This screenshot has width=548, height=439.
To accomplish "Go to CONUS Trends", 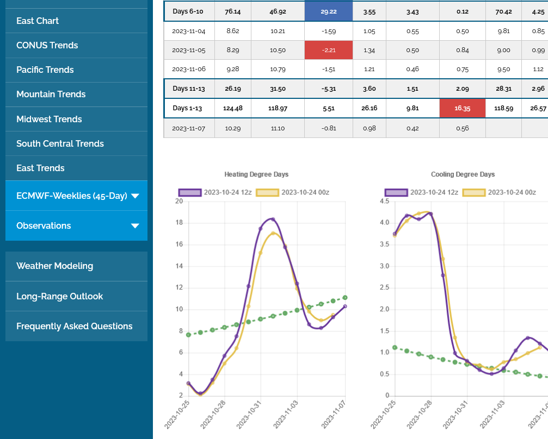I will 47,45.
